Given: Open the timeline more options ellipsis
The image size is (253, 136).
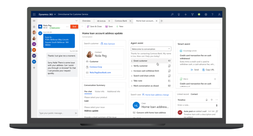Looking at the screenshot, I should (x=217, y=100).
